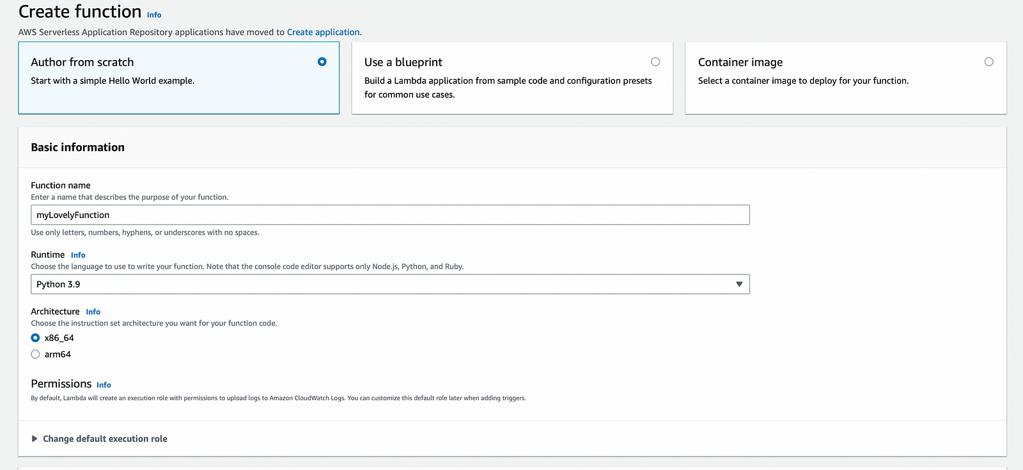Click the Author from scratch card title
1023x470 pixels.
(82, 62)
